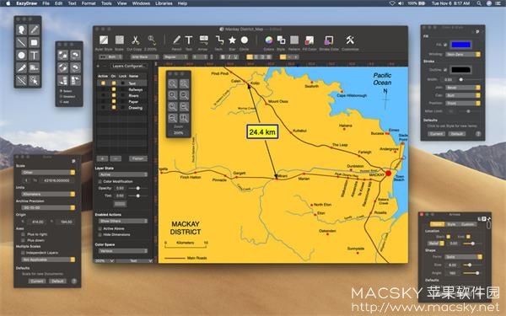506x316 pixels.
Task: Click the Flatten layers button
Action: tap(138, 158)
